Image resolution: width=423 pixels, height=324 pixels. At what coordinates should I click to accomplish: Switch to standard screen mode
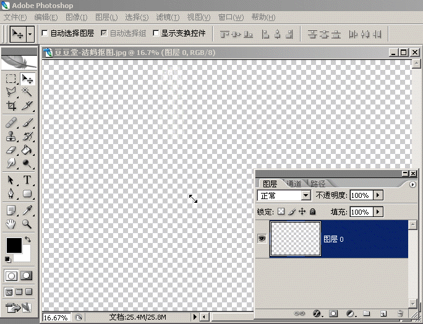[9, 292]
